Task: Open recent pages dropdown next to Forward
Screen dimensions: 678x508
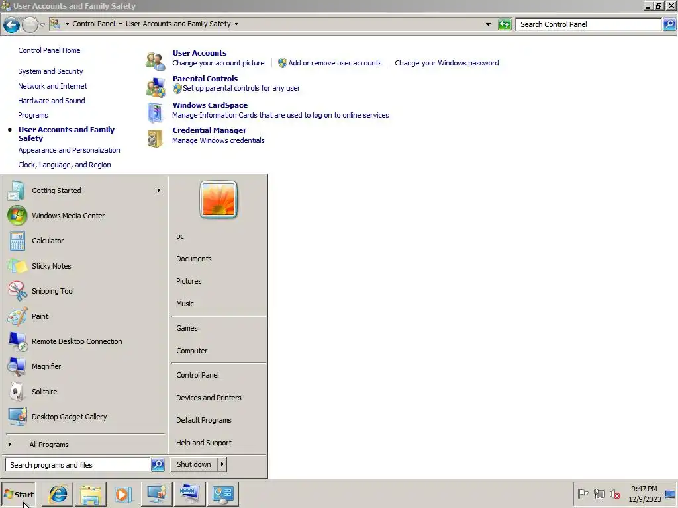Action: [x=42, y=24]
